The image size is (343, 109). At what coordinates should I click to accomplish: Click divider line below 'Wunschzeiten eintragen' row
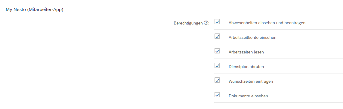click(x=279, y=88)
